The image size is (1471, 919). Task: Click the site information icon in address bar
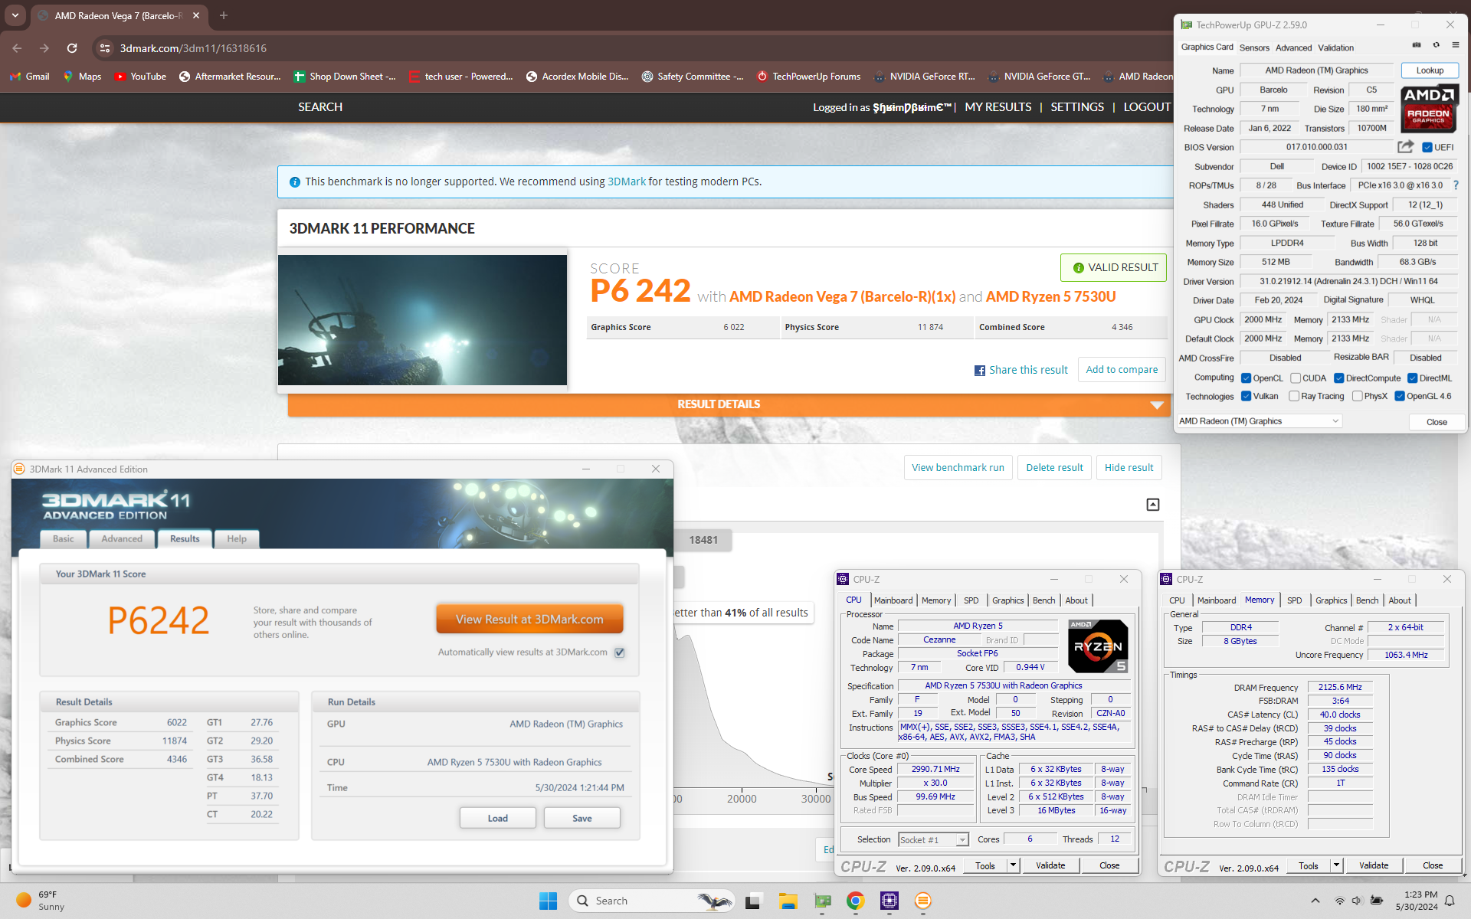pyautogui.click(x=104, y=48)
